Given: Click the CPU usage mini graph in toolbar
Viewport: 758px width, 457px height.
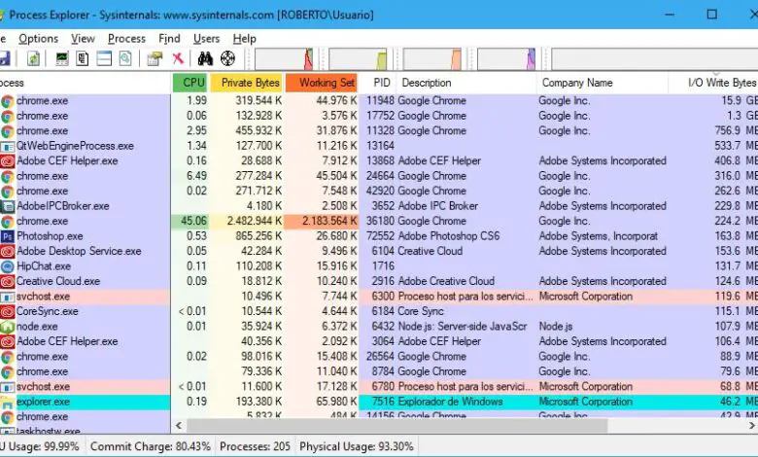Looking at the screenshot, I should click(284, 59).
